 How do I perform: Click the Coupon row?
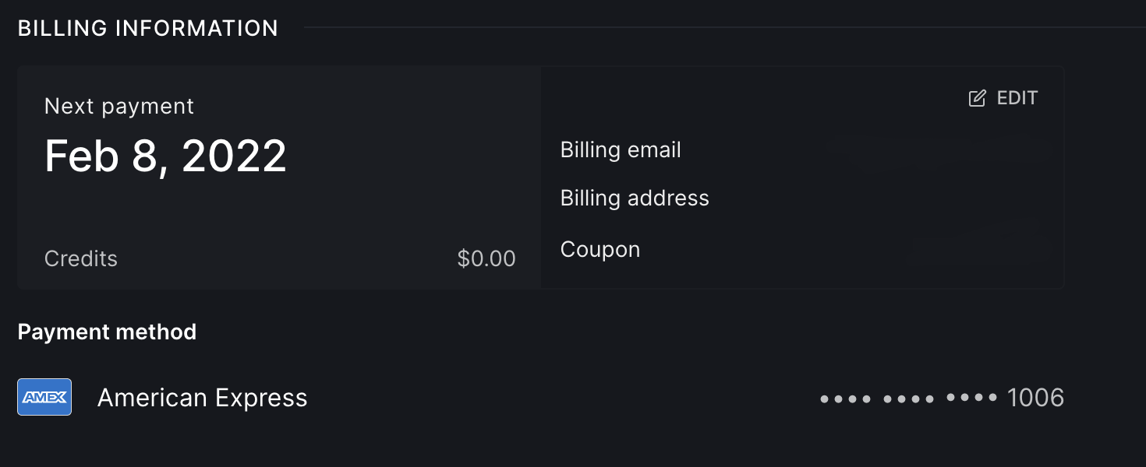coord(600,249)
